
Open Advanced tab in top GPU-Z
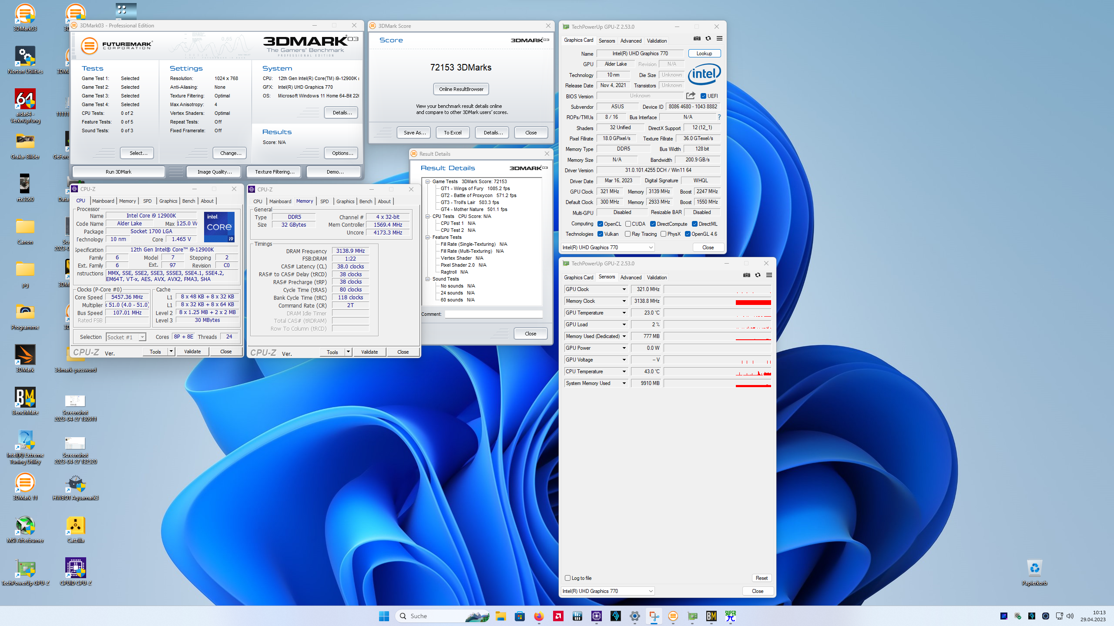(x=631, y=41)
